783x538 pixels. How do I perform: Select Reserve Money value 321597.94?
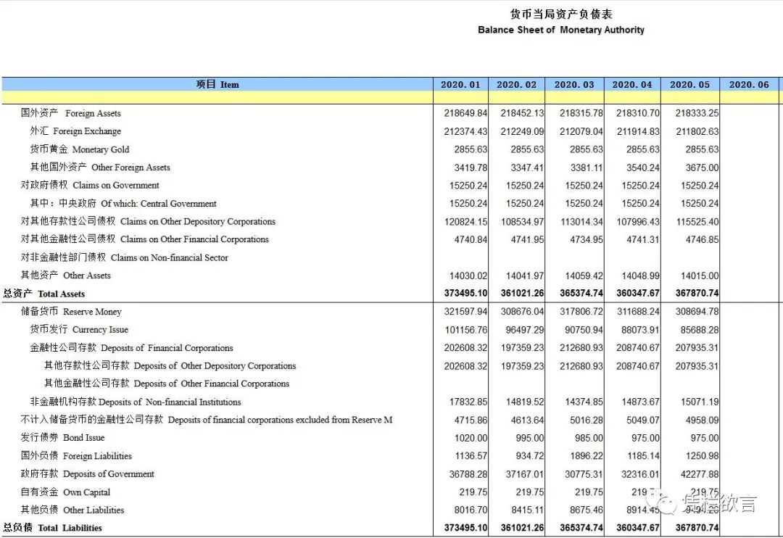[x=465, y=312]
